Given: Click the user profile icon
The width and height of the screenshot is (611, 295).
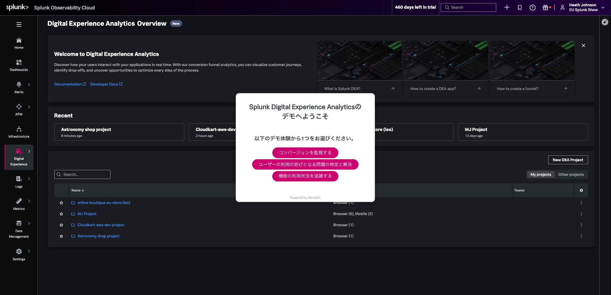Looking at the screenshot, I should 562,7.
